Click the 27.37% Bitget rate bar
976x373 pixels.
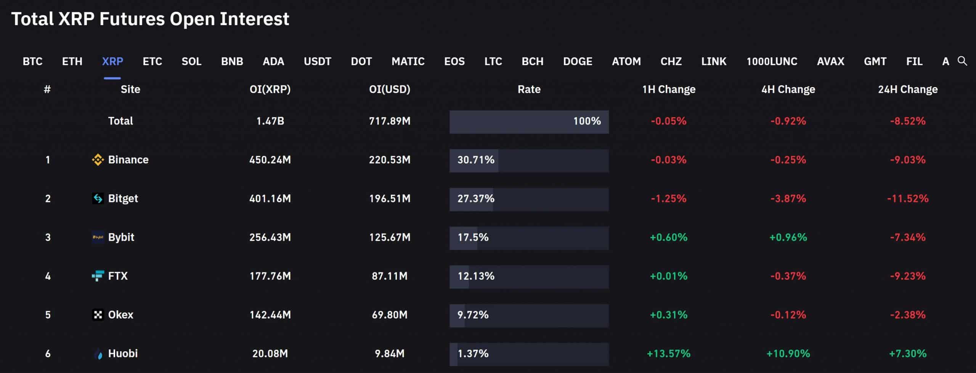(529, 199)
